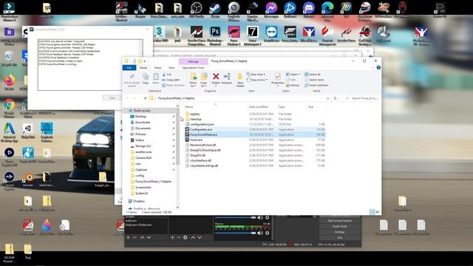Switch to the Home ribbon tab
This screenshot has width=473, height=266.
coord(143,68)
